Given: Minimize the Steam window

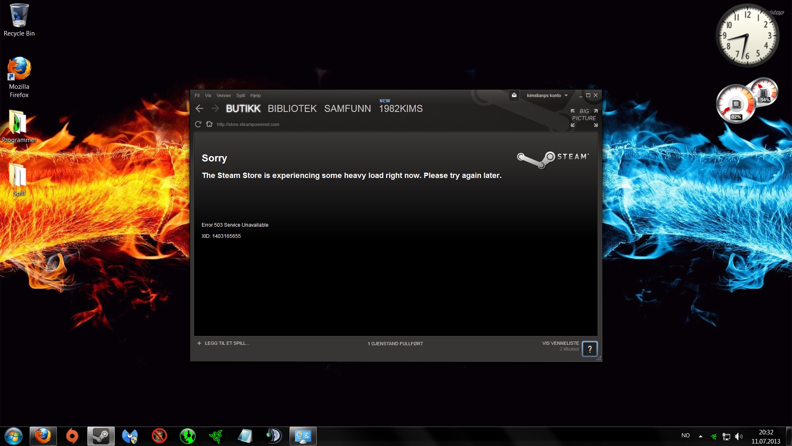Looking at the screenshot, I should click(580, 95).
